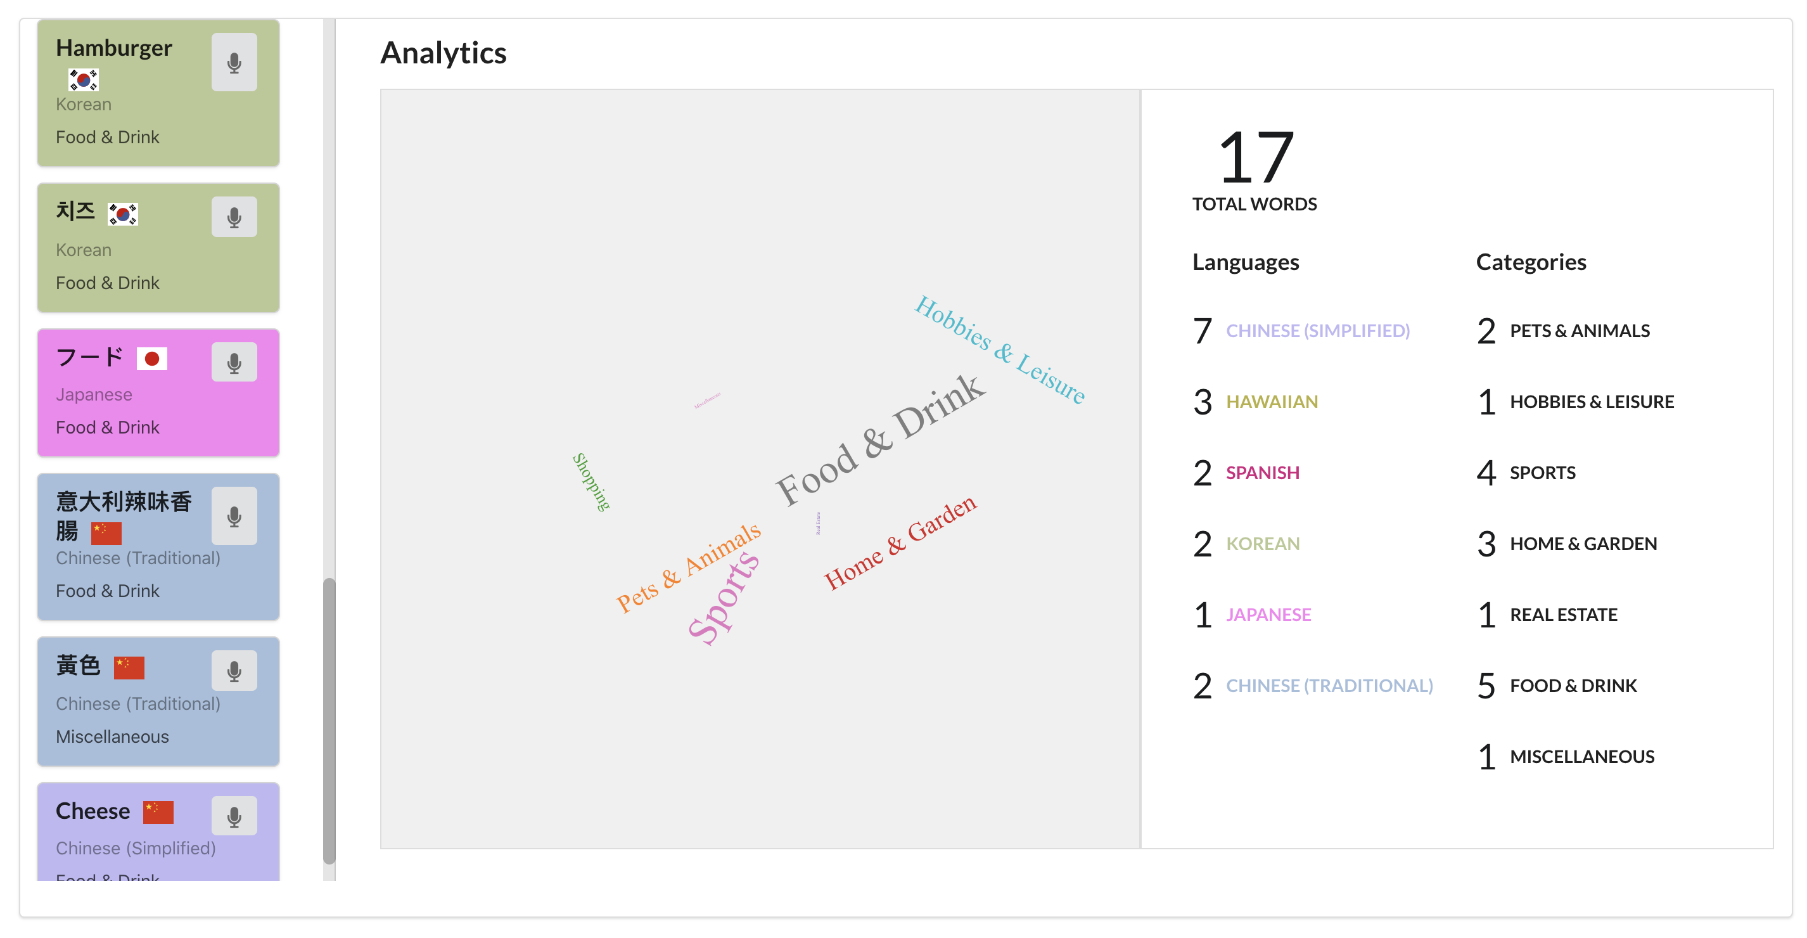Click microphone icon on 黃色 card
Image resolution: width=1807 pixels, height=938 pixels.
tap(234, 671)
